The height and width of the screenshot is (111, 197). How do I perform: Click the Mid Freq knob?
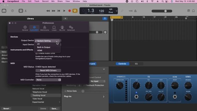pos(149,97)
